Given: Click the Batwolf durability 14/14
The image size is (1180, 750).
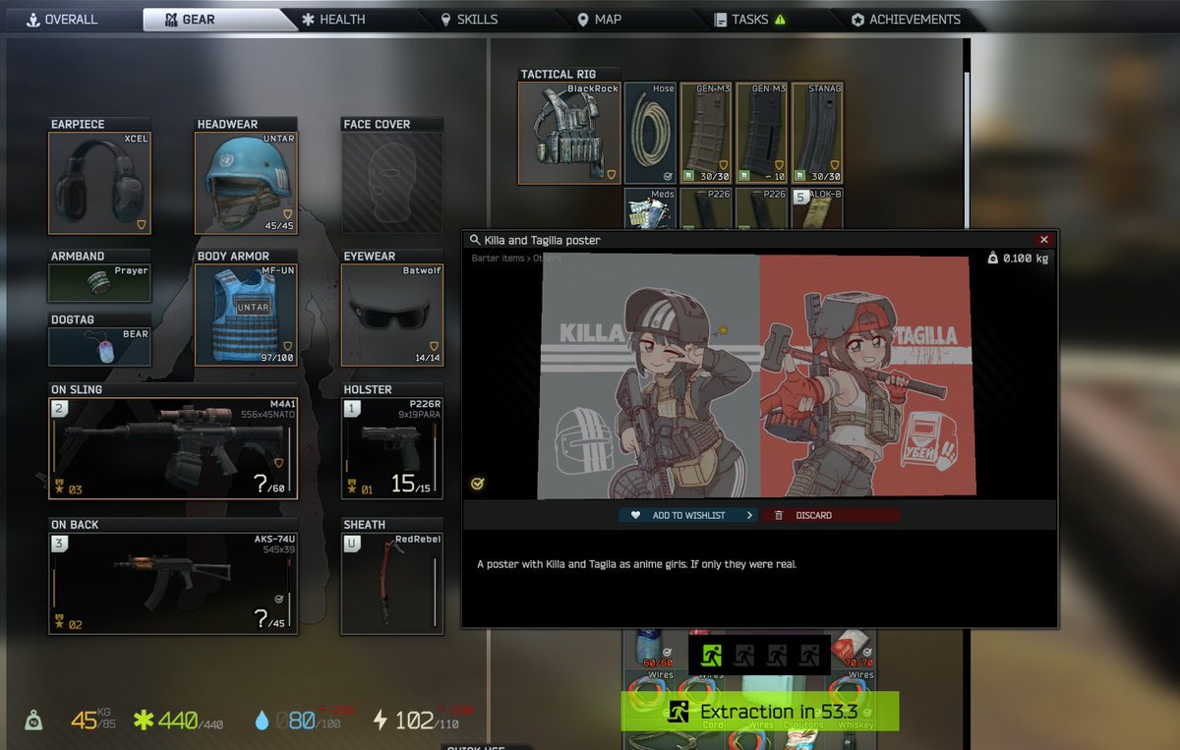Looking at the screenshot, I should tap(427, 358).
